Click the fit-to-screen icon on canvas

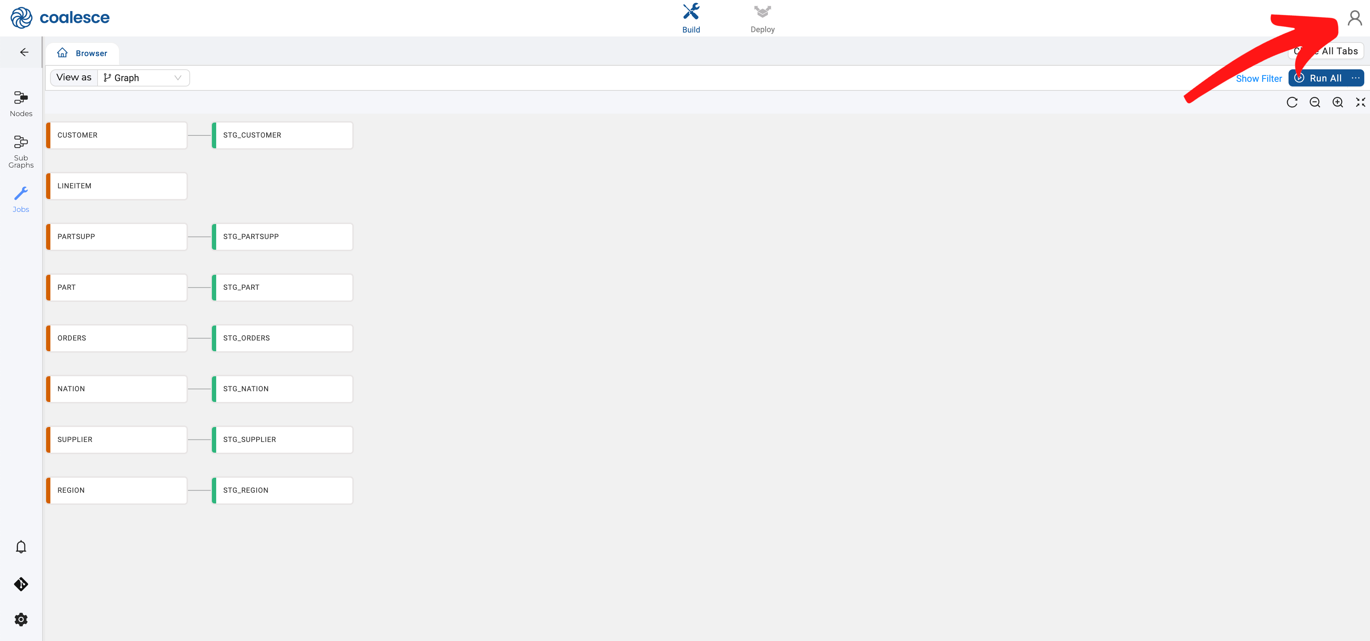click(1360, 102)
